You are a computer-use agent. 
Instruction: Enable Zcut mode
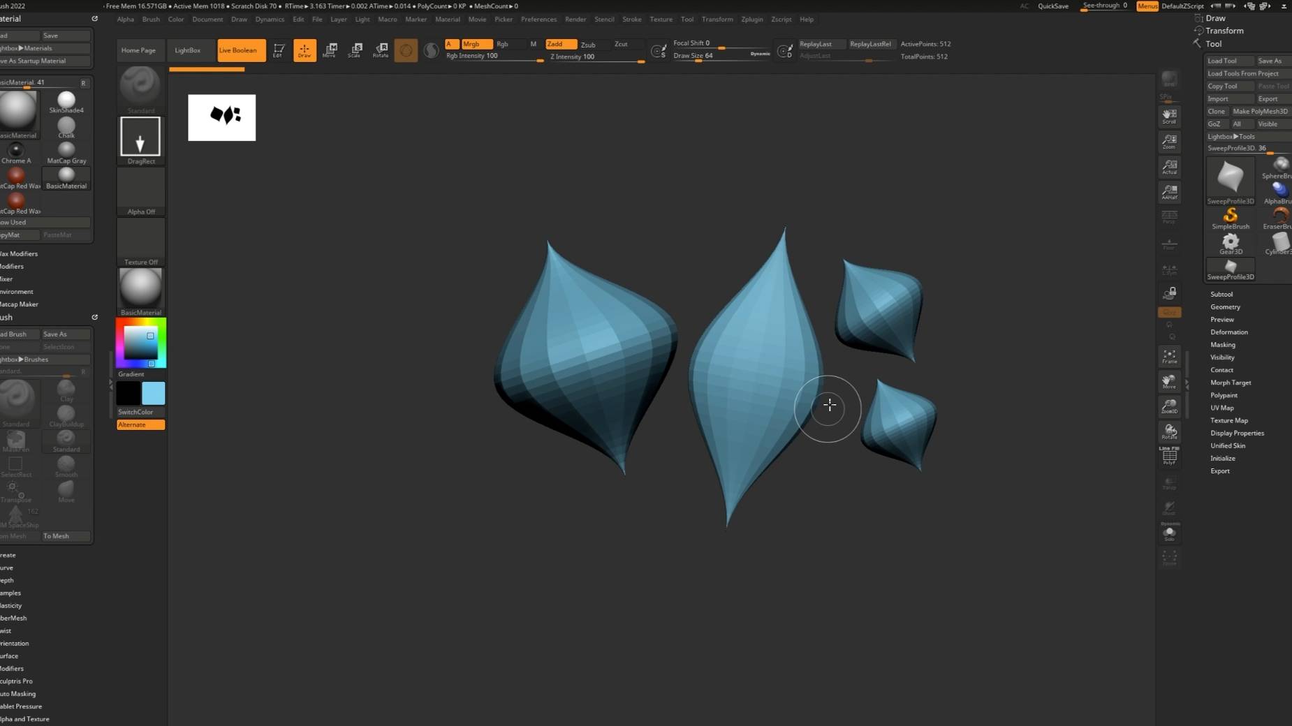coord(621,44)
